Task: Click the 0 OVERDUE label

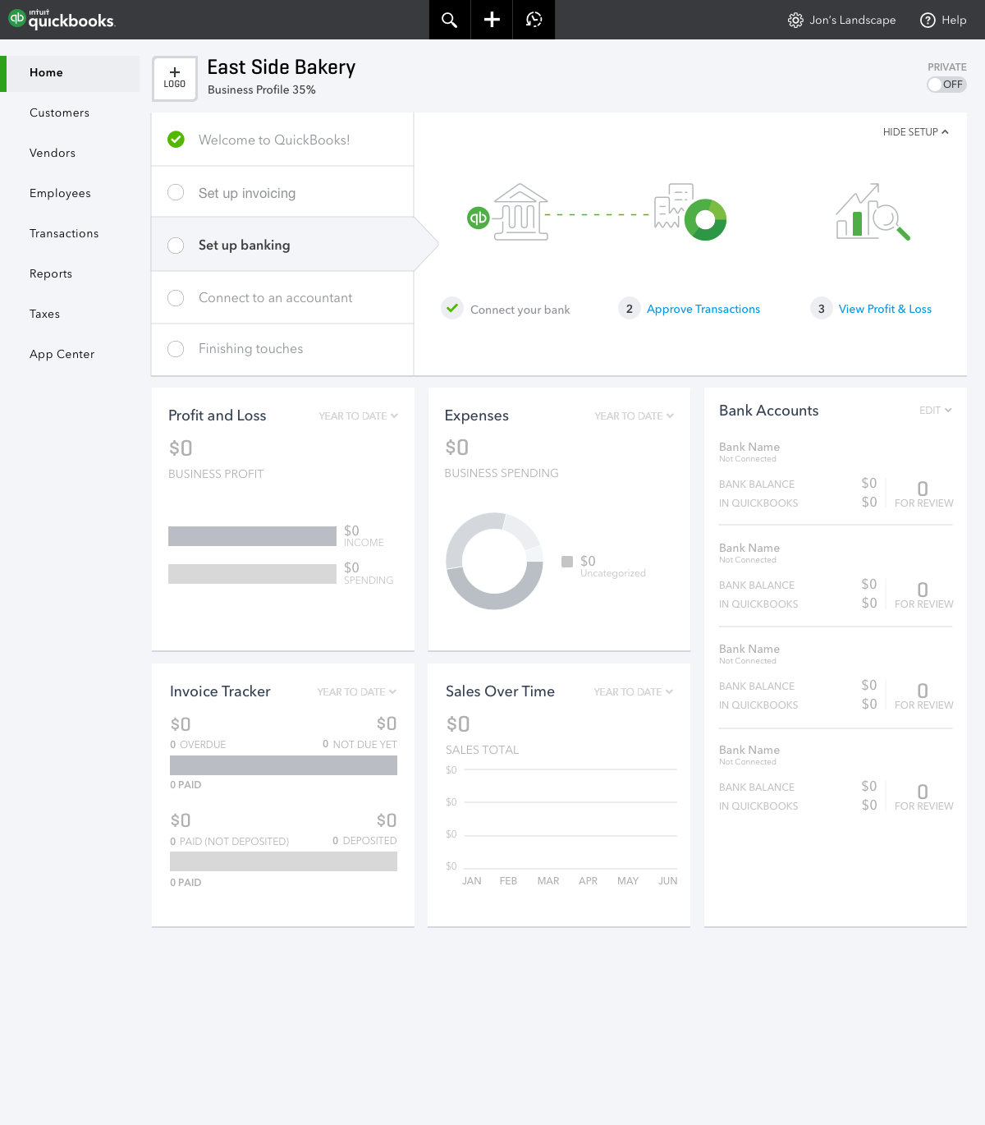Action: [x=198, y=745]
